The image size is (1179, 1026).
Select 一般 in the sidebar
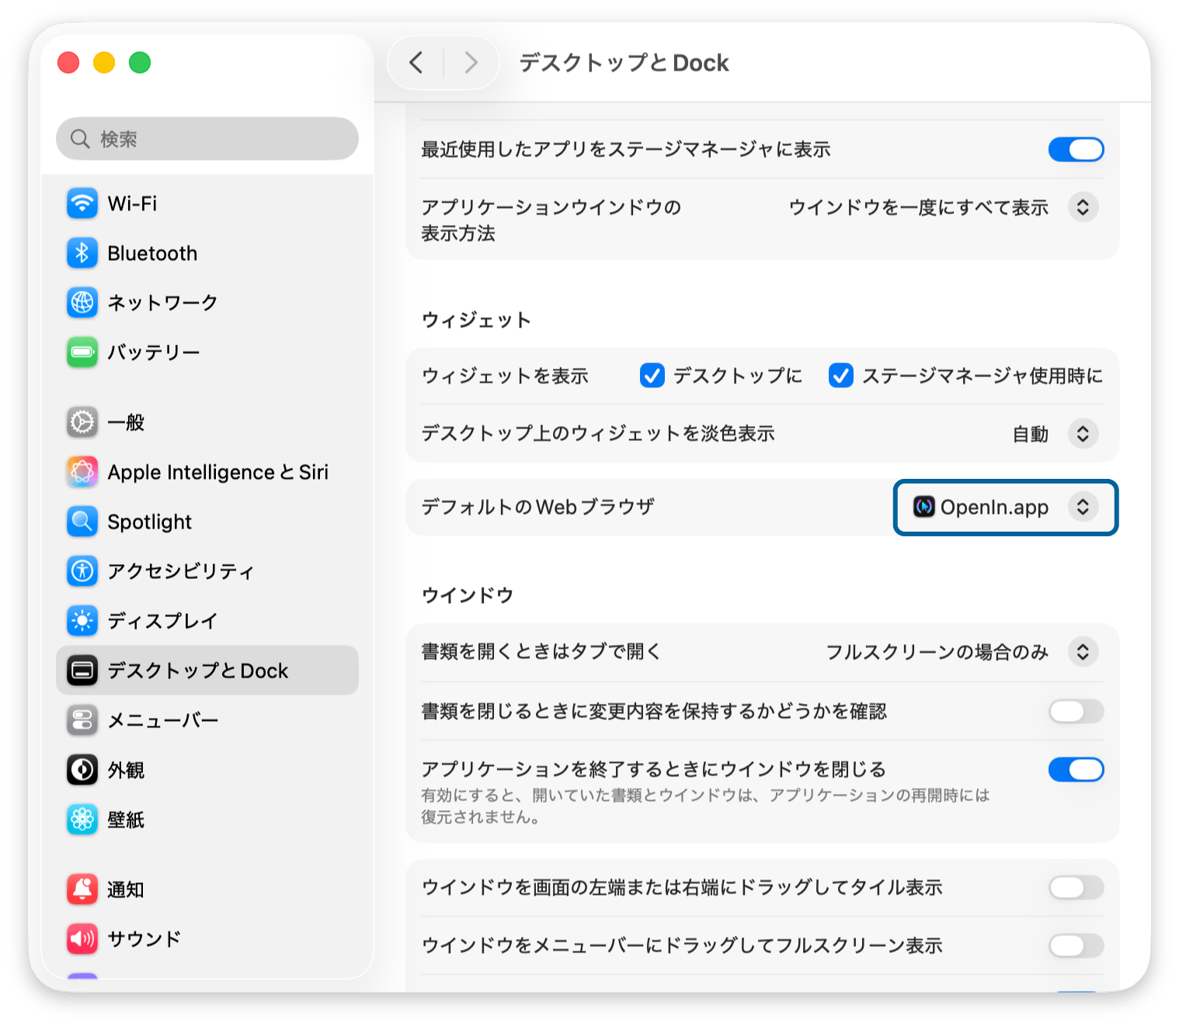coord(207,422)
